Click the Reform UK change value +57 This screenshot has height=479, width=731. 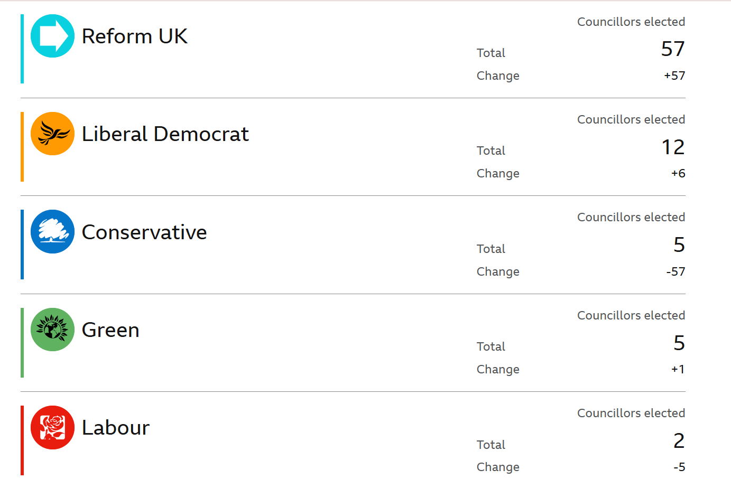(674, 76)
